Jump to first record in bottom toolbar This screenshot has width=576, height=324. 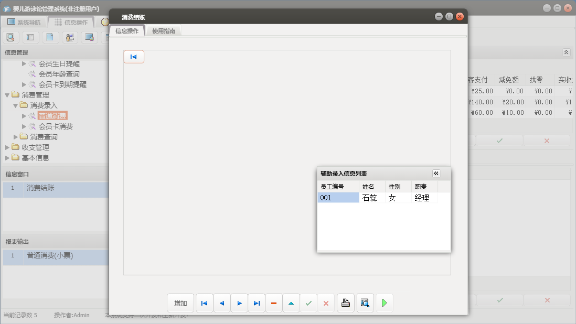(204, 303)
